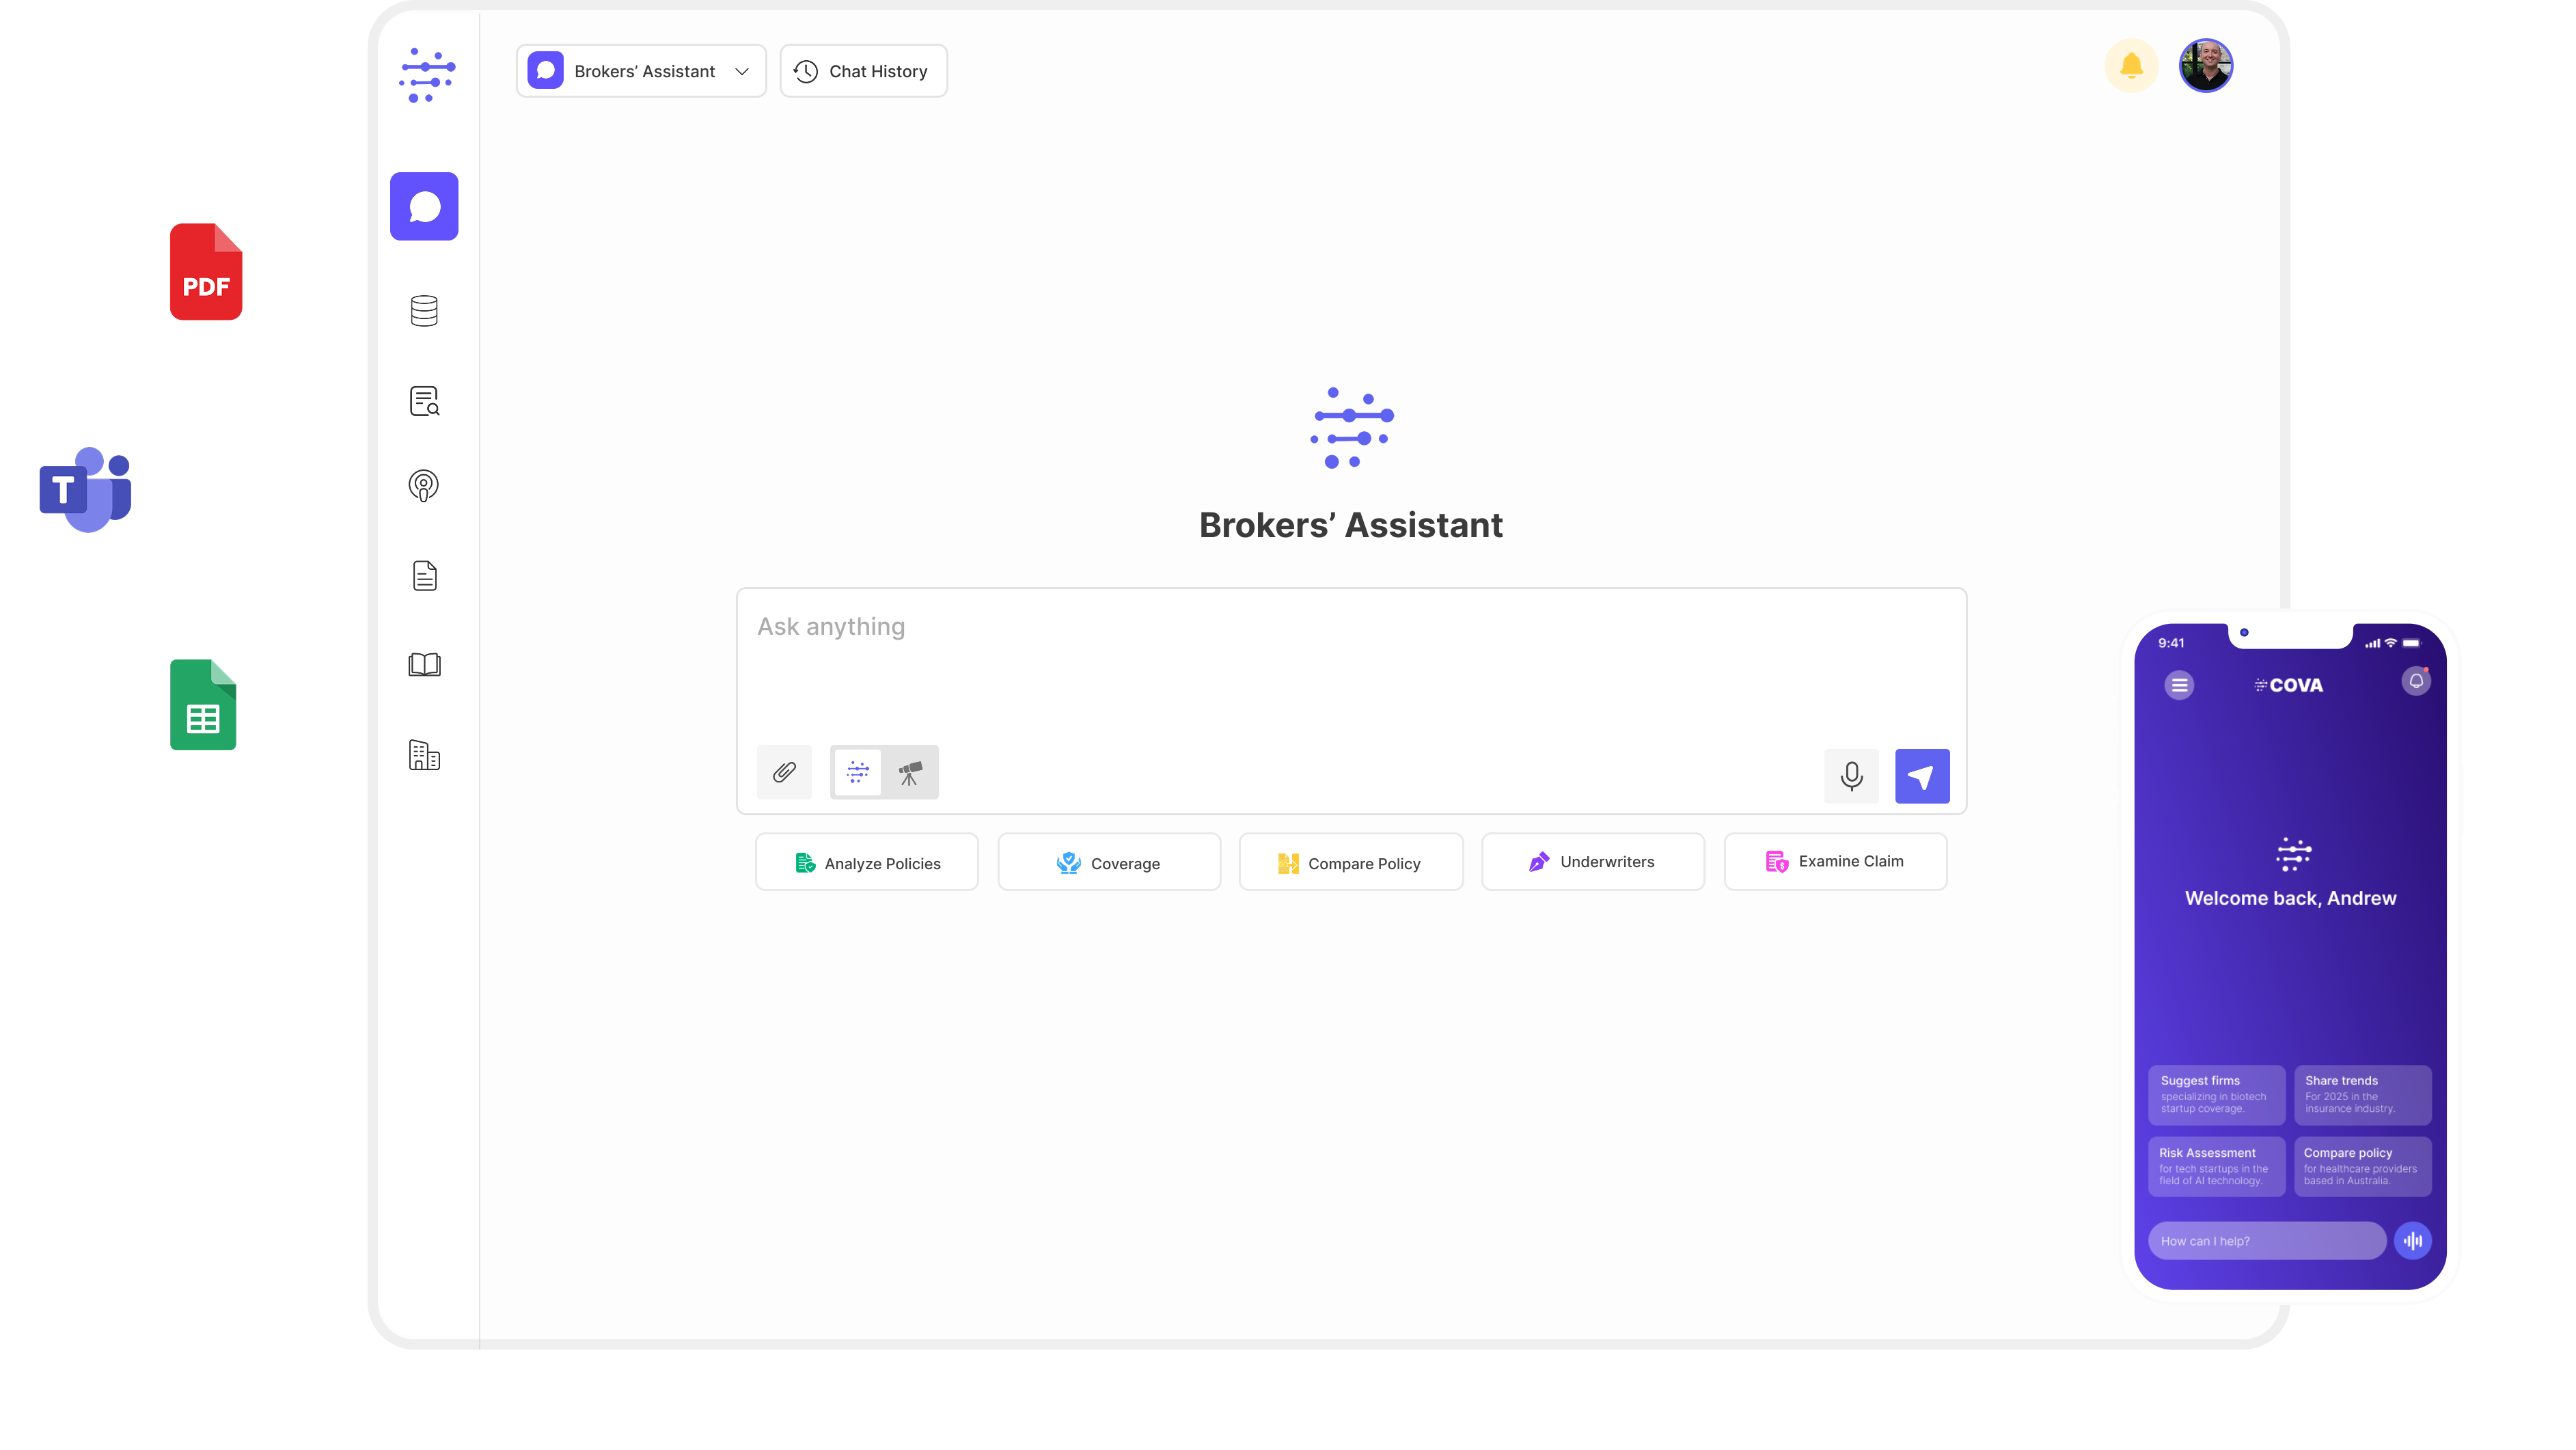Open the yellow notifications bell
Screen dimensions: 2576x1450
click(x=2131, y=66)
